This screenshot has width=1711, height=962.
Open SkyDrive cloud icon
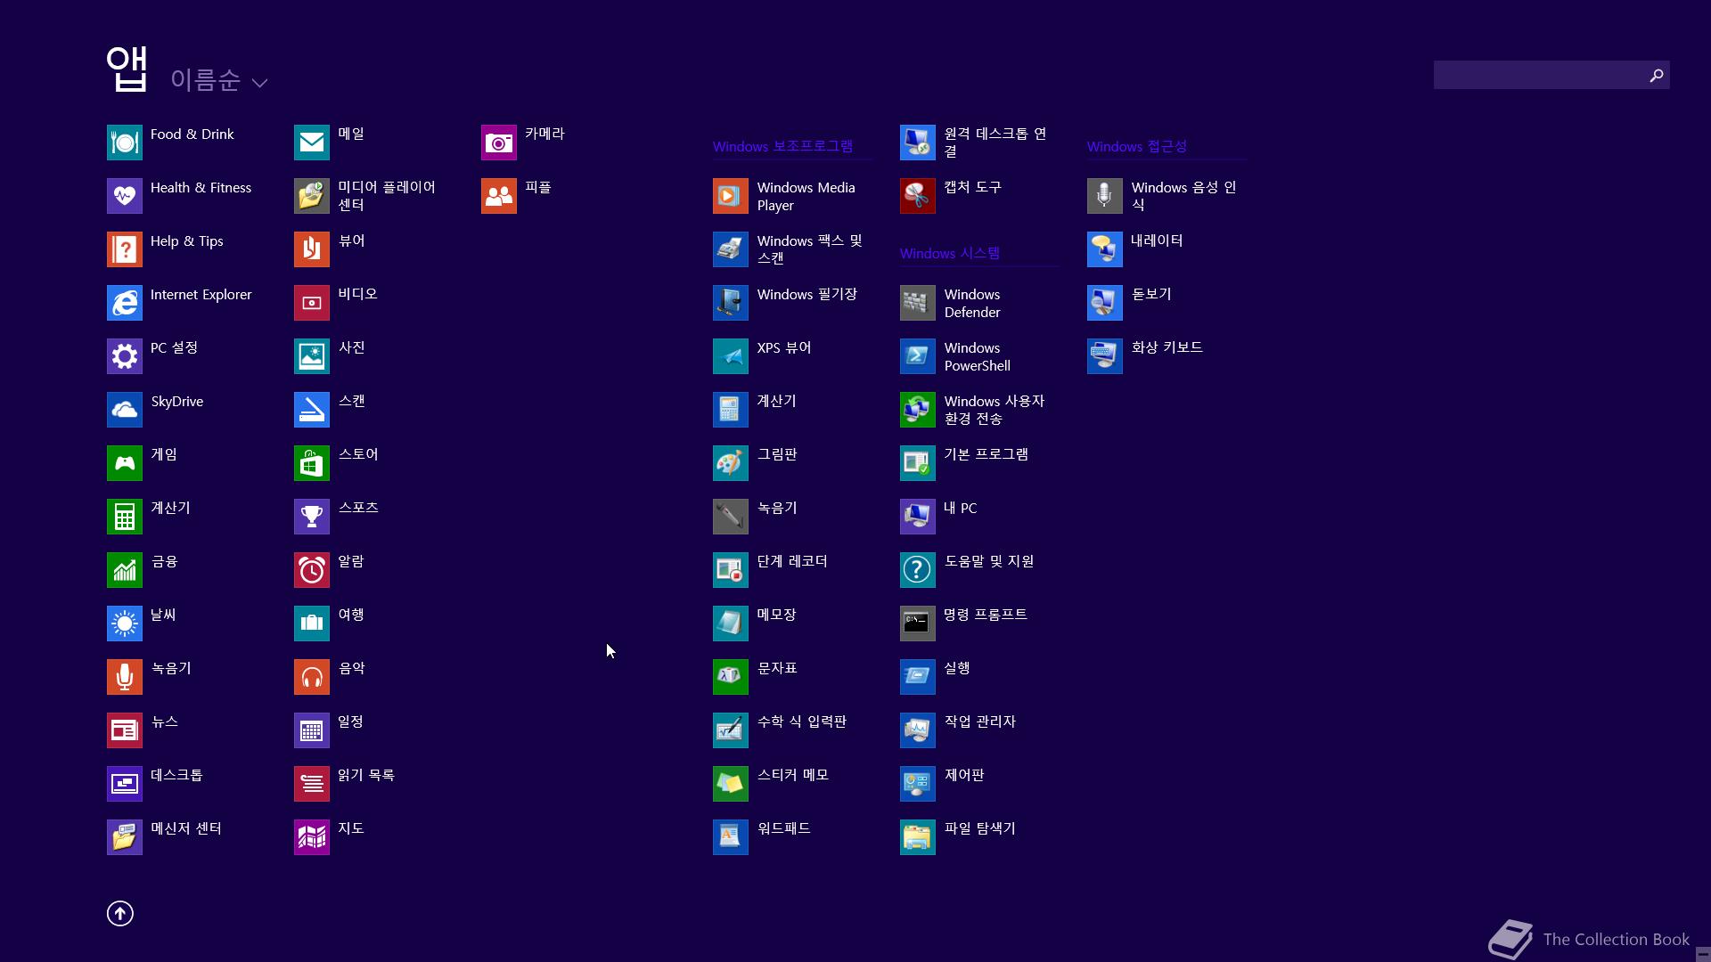pos(125,410)
